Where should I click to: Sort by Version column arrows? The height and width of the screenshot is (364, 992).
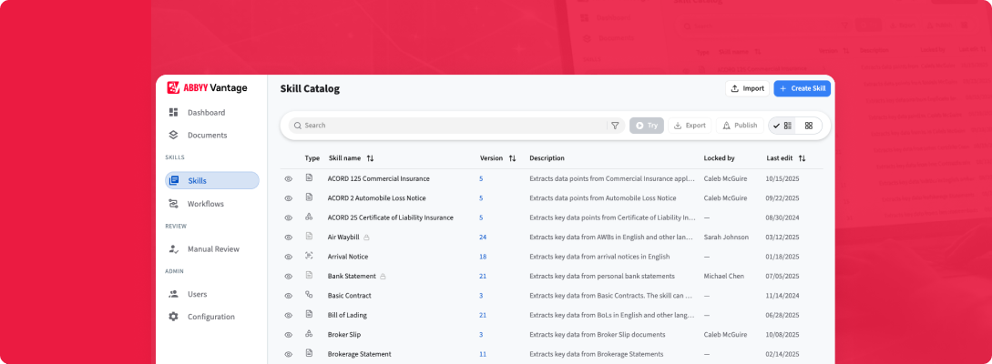click(x=512, y=158)
